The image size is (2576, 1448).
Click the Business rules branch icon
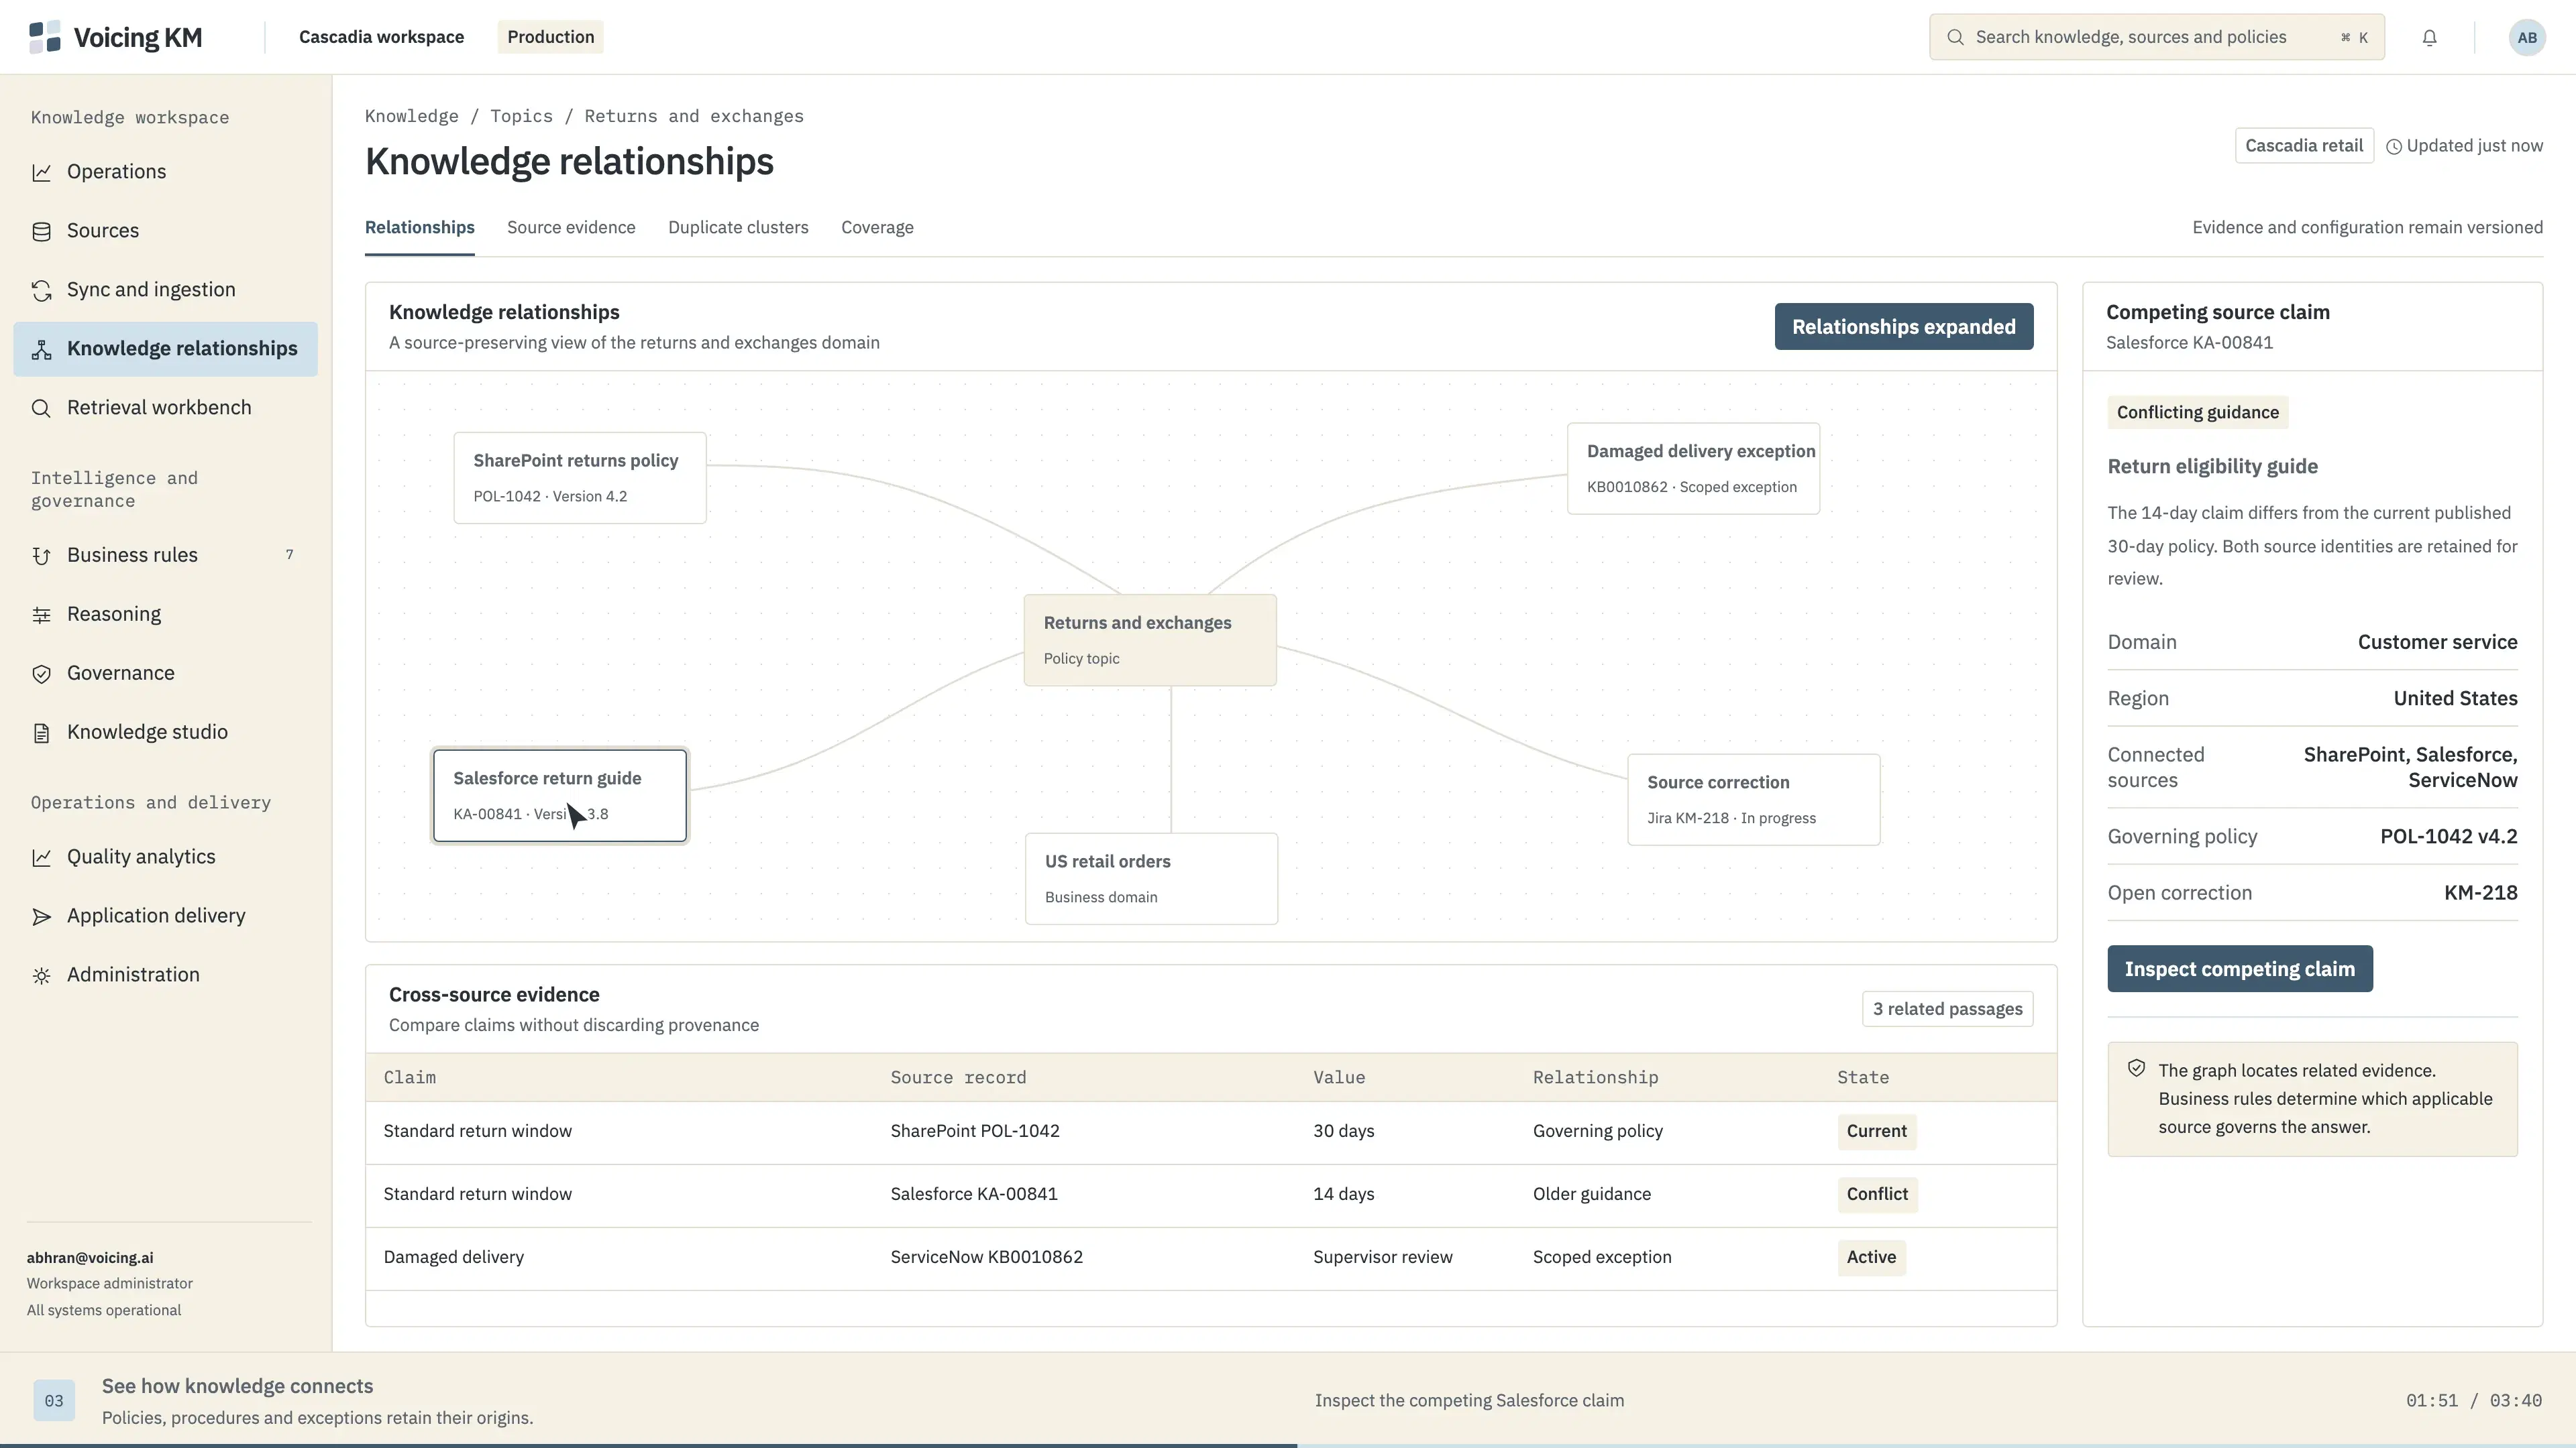(x=41, y=556)
